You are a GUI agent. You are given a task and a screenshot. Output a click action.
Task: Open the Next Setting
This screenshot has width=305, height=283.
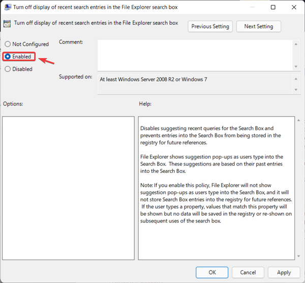click(258, 27)
